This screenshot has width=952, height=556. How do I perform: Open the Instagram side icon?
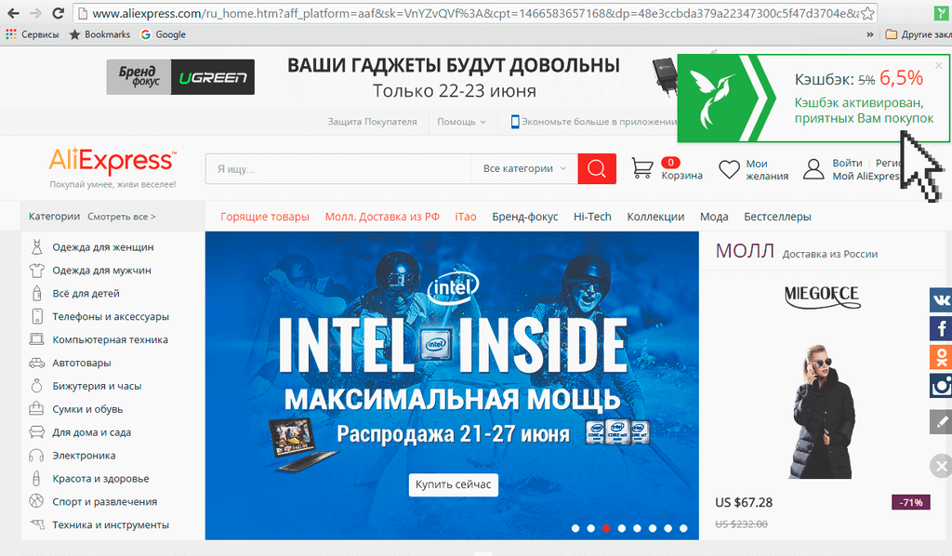[941, 386]
